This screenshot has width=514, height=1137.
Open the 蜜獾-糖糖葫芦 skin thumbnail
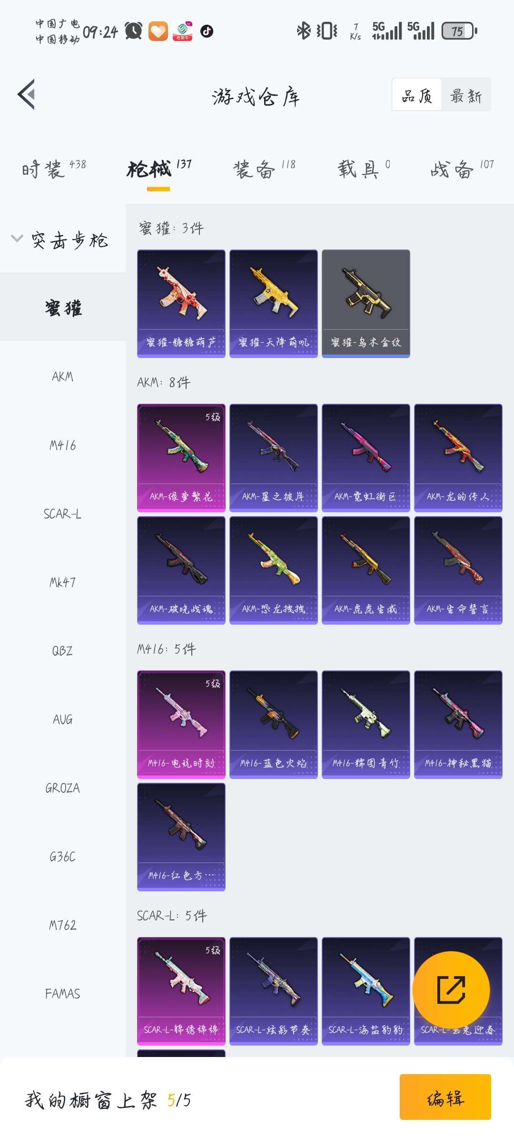pyautogui.click(x=181, y=304)
